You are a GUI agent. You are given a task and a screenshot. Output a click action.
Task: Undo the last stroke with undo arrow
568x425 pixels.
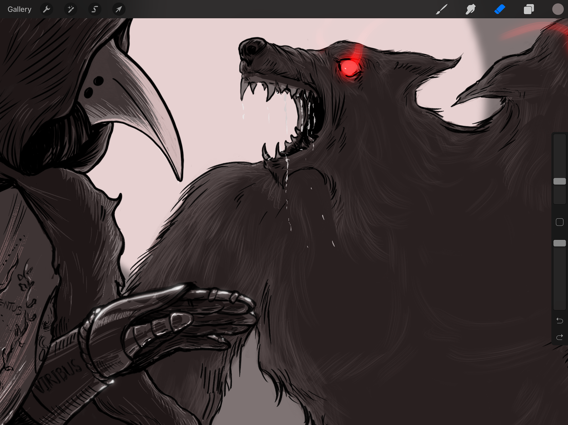[559, 321]
